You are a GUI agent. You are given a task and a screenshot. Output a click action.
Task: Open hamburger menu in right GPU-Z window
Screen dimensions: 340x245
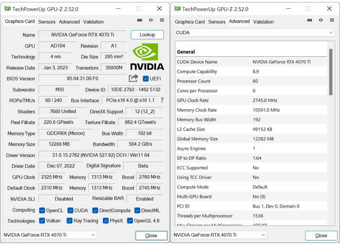(332, 20)
